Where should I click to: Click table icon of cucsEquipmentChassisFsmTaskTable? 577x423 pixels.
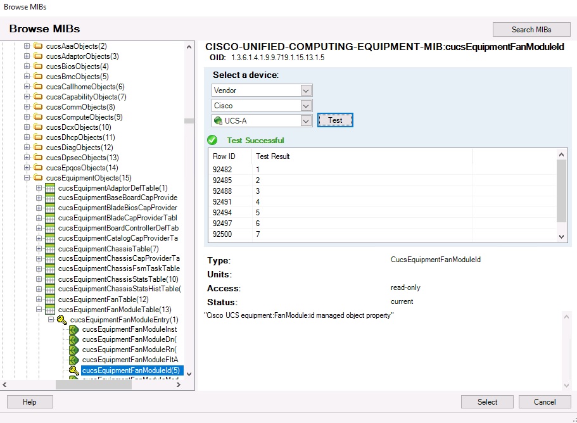pos(50,268)
